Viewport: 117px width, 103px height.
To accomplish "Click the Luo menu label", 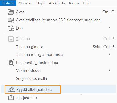I will coord(19,28).
